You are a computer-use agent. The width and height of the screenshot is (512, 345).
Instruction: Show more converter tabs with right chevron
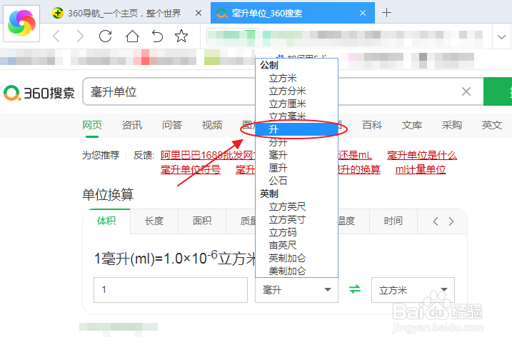[x=451, y=221]
